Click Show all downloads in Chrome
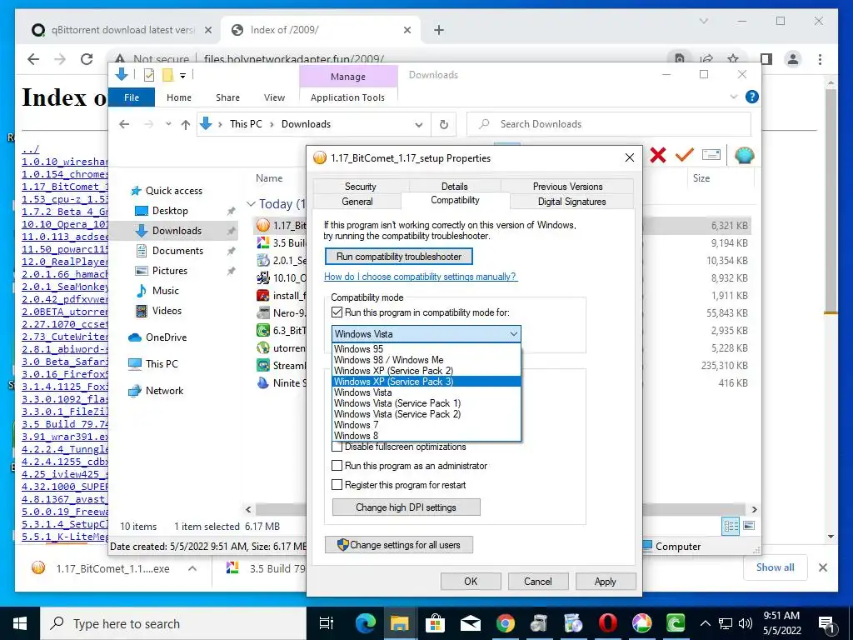 point(775,567)
